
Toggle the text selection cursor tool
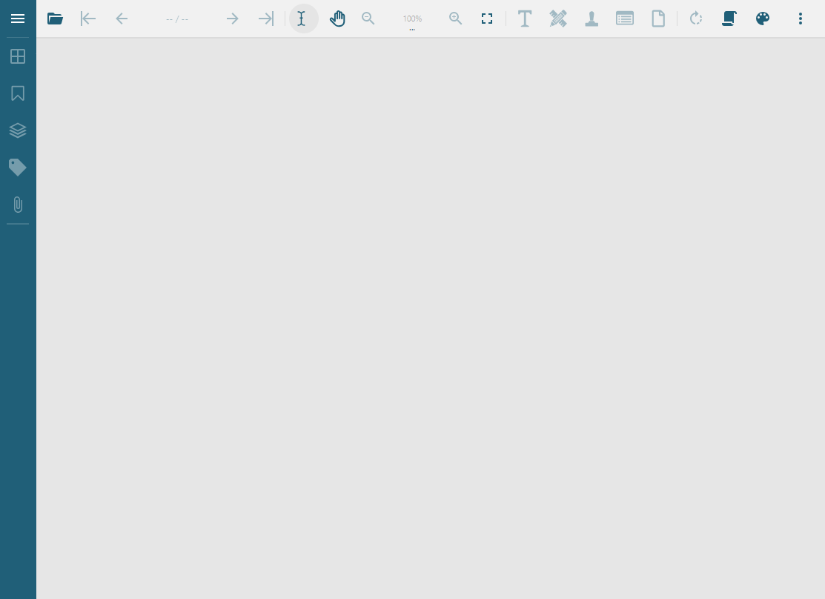point(302,19)
